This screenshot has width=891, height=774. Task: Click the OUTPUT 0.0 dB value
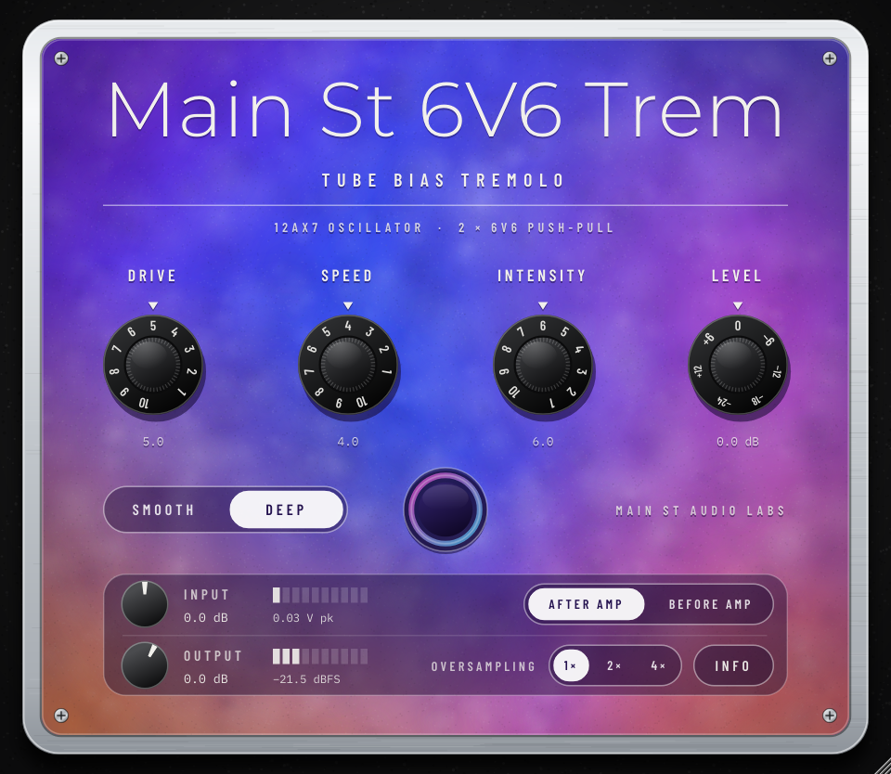pos(206,679)
